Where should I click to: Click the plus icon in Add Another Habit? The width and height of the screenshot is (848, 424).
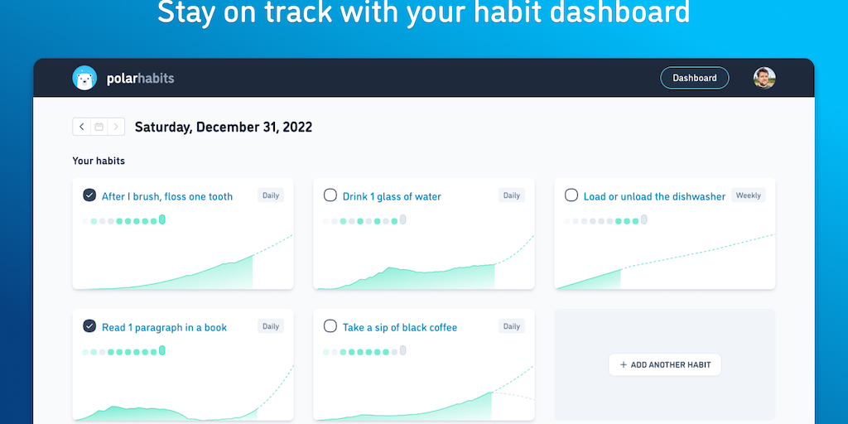pyautogui.click(x=624, y=364)
